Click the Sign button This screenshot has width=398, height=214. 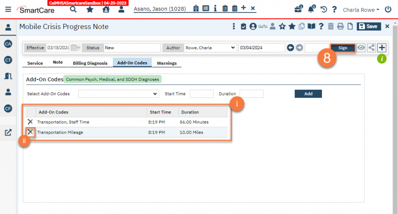pyautogui.click(x=343, y=48)
